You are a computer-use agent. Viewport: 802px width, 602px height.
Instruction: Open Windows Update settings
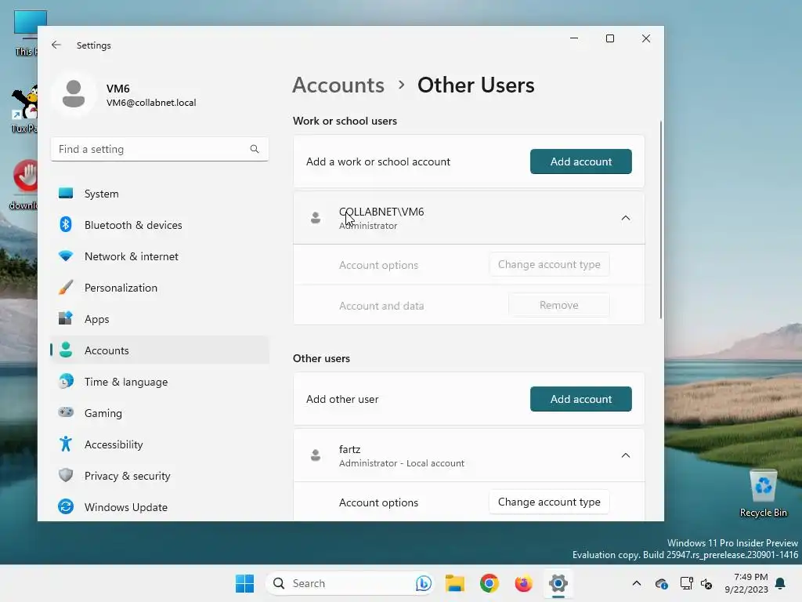pyautogui.click(x=160, y=507)
